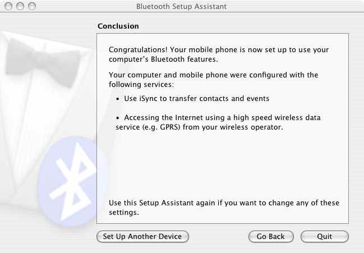Image resolution: width=364 pixels, height=253 pixels.
Task: Close the window with the leftmost title bar button
Action: (8, 6)
